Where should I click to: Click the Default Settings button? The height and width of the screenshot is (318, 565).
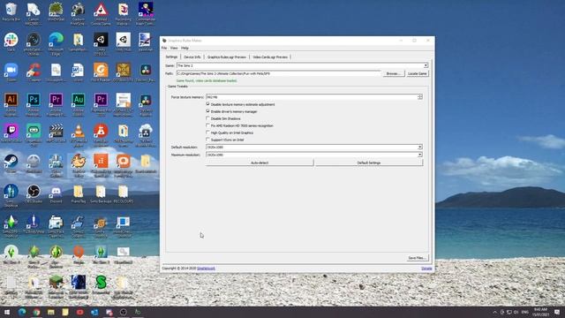(369, 163)
